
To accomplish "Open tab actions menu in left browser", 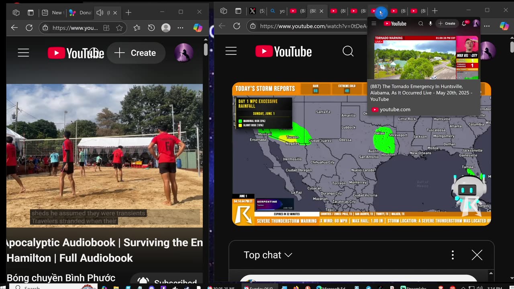I will click(x=31, y=12).
